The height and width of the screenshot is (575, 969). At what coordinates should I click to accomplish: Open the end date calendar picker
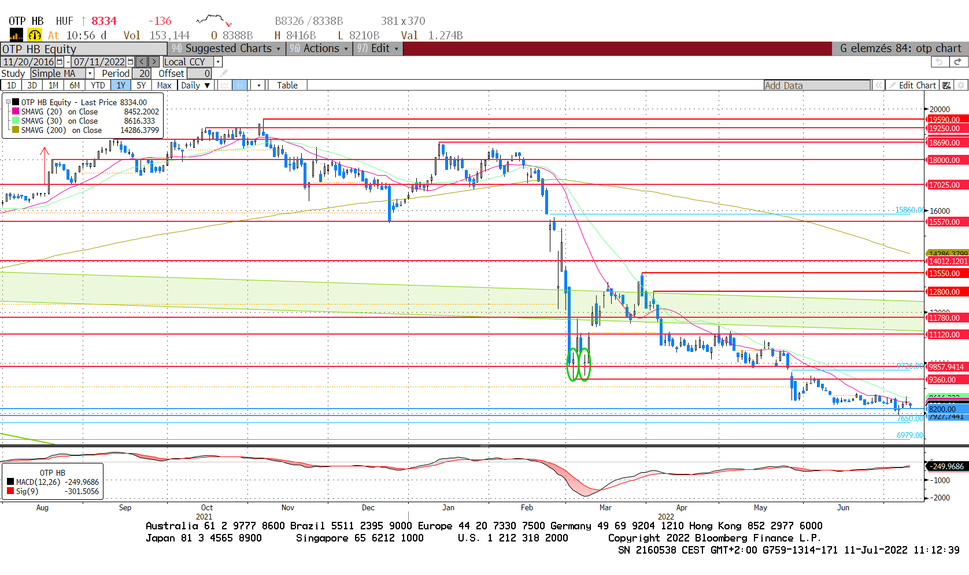(x=130, y=62)
